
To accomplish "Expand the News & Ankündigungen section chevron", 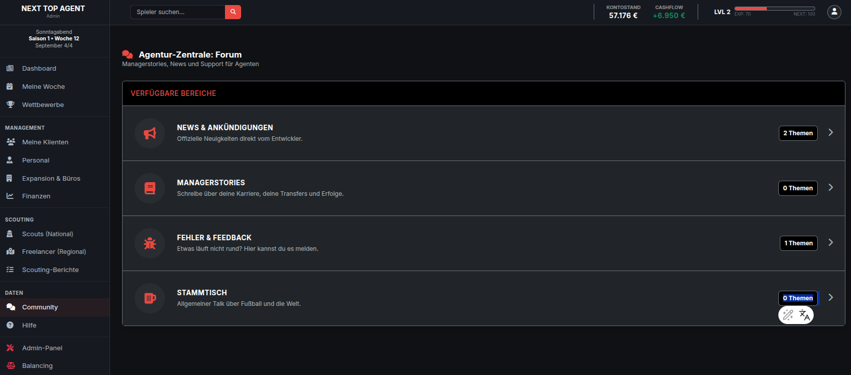I will [830, 132].
